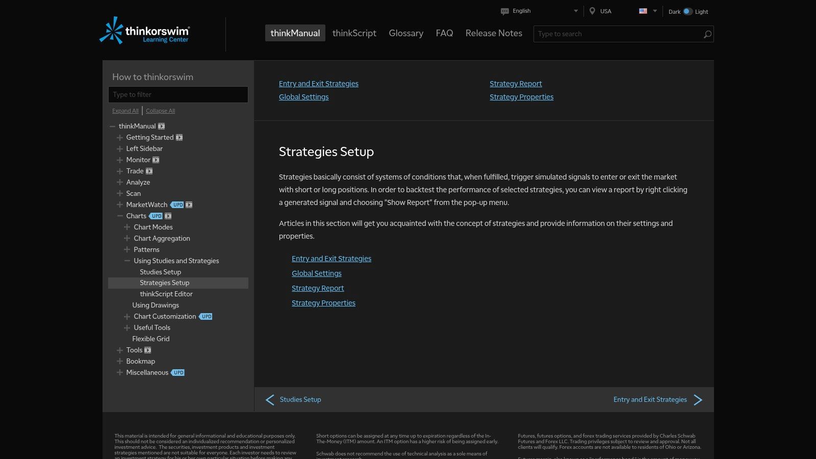Switch to the thinkScript tab
816x459 pixels.
354,33
